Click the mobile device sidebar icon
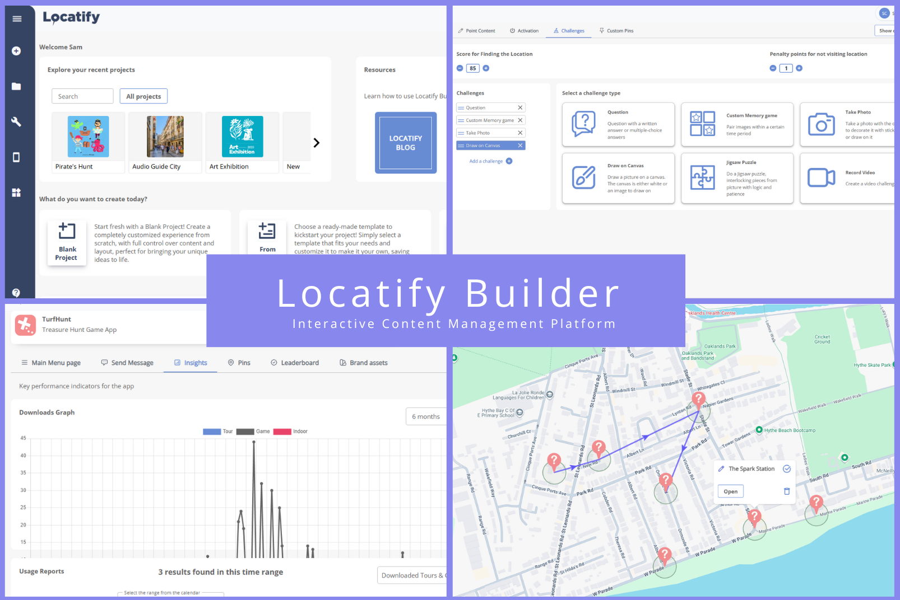Viewport: 900px width, 600px height. point(17,157)
